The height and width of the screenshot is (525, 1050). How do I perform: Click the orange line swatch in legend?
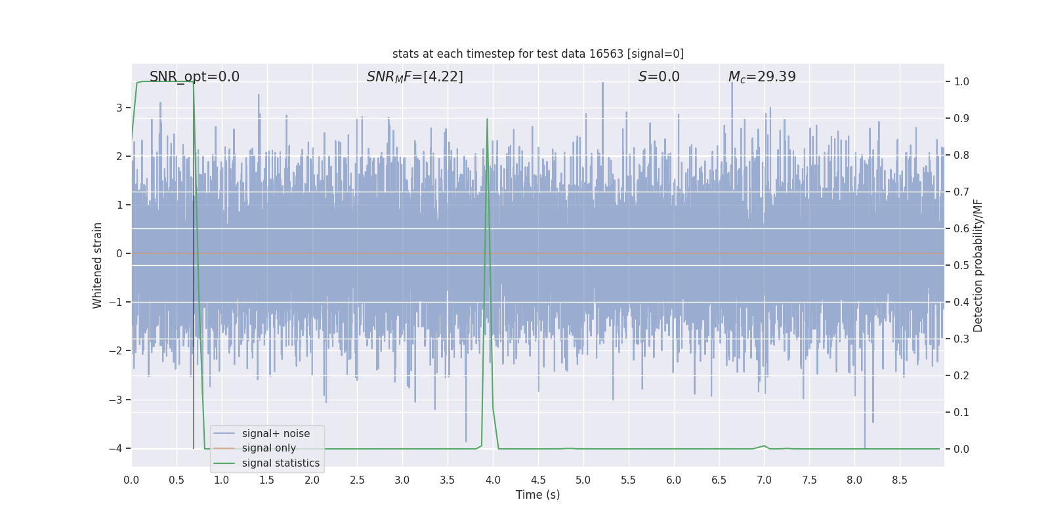(224, 448)
